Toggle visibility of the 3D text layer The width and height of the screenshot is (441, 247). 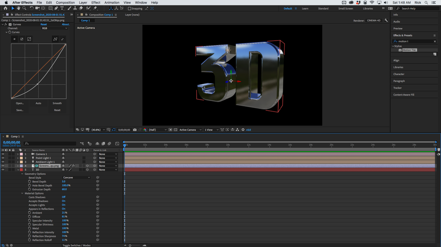click(x=3, y=169)
